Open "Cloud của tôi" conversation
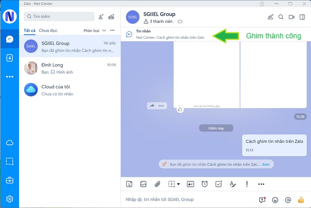The width and height of the screenshot is (311, 208). (70, 90)
